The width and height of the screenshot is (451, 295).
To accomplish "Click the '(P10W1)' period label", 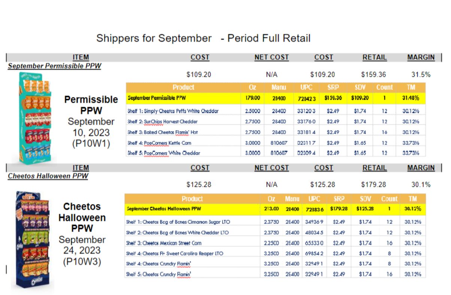I will click(x=91, y=143).
